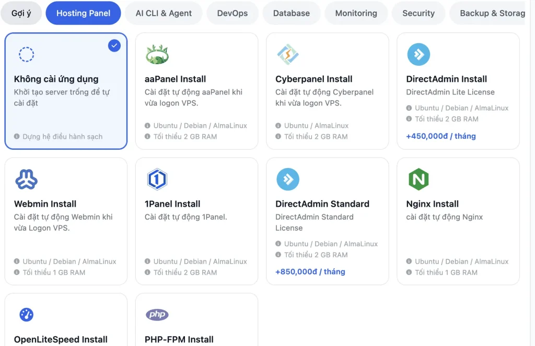Click aaPanel's Ubuntu / Debian / AlmaLinux info icon
The width and height of the screenshot is (535, 346).
[x=147, y=125]
